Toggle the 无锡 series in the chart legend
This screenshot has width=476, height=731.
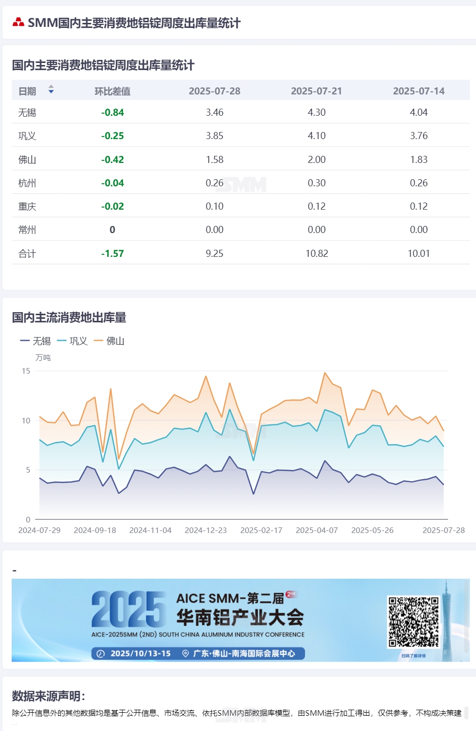[36, 341]
